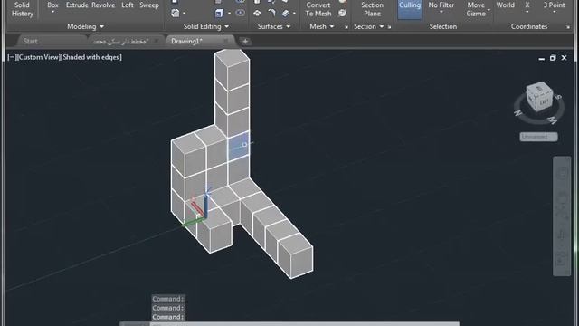Switch to the Start tab
The image size is (579, 326).
click(x=31, y=41)
